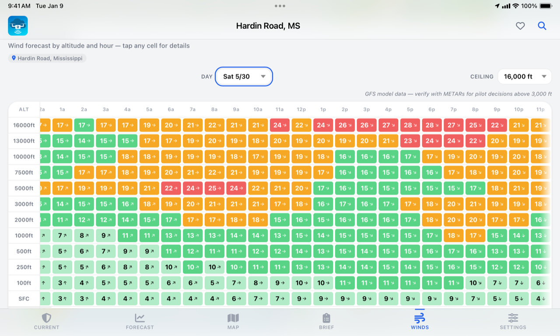
Task: Tap the 20 cell at 3000ft 7p
Action: click(x=454, y=204)
